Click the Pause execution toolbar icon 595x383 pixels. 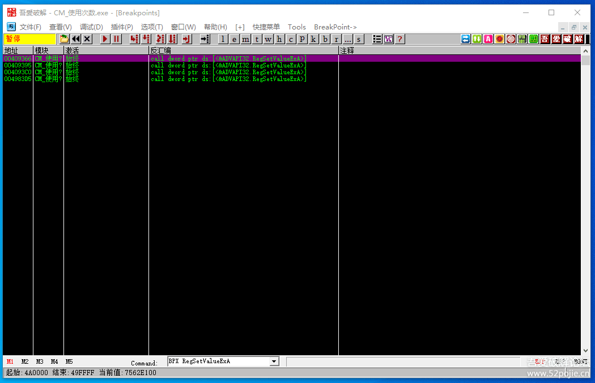point(116,39)
